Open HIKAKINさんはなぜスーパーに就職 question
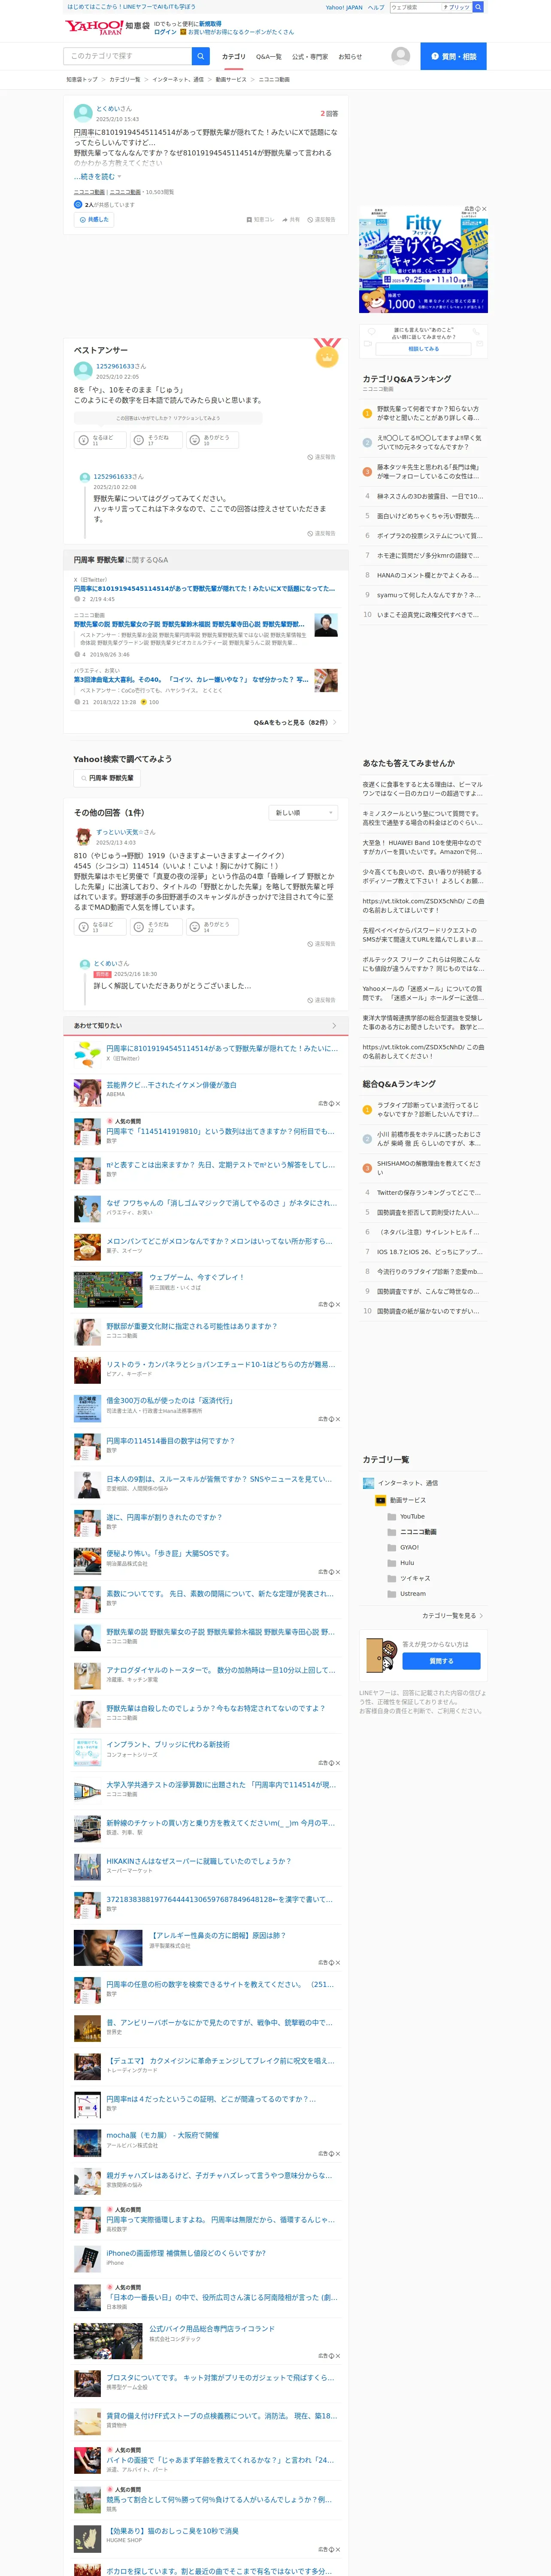The image size is (551, 2576). [199, 1861]
